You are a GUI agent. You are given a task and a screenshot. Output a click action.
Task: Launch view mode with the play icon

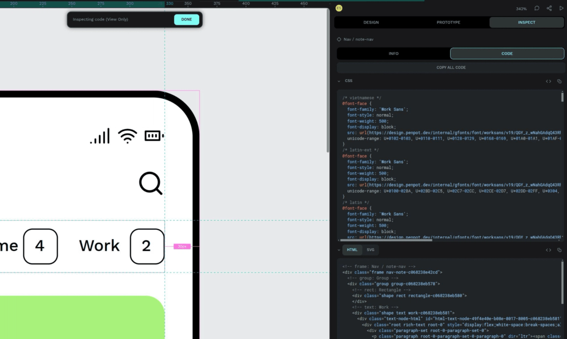click(561, 8)
